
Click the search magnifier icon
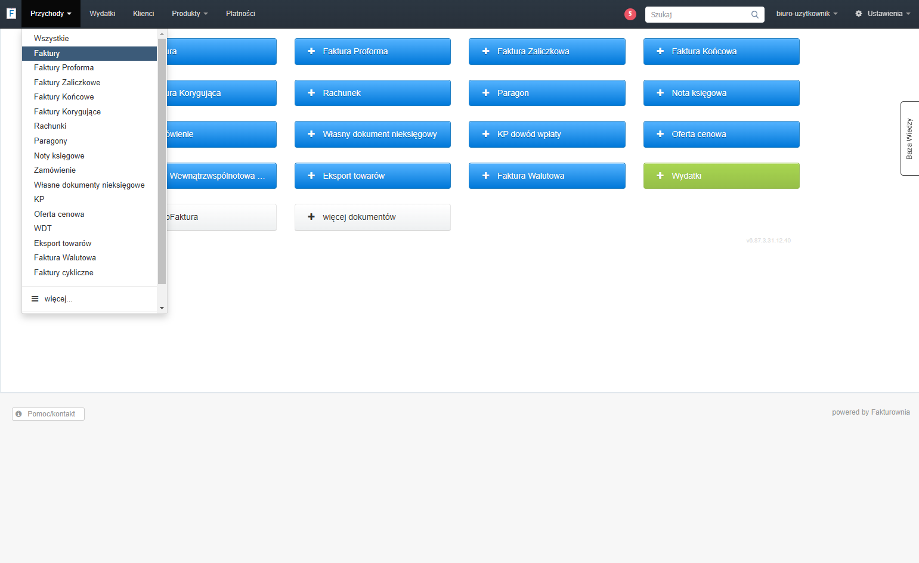point(754,15)
